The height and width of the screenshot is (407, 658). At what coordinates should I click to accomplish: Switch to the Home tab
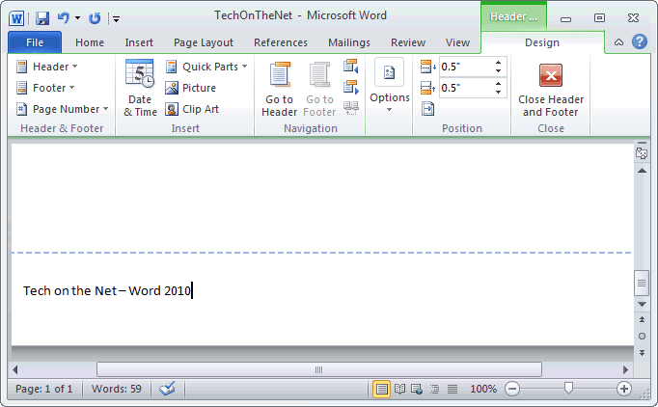coord(90,42)
